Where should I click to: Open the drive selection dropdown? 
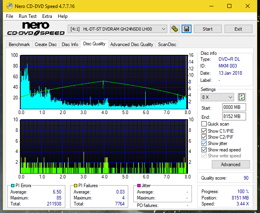pos(117,29)
